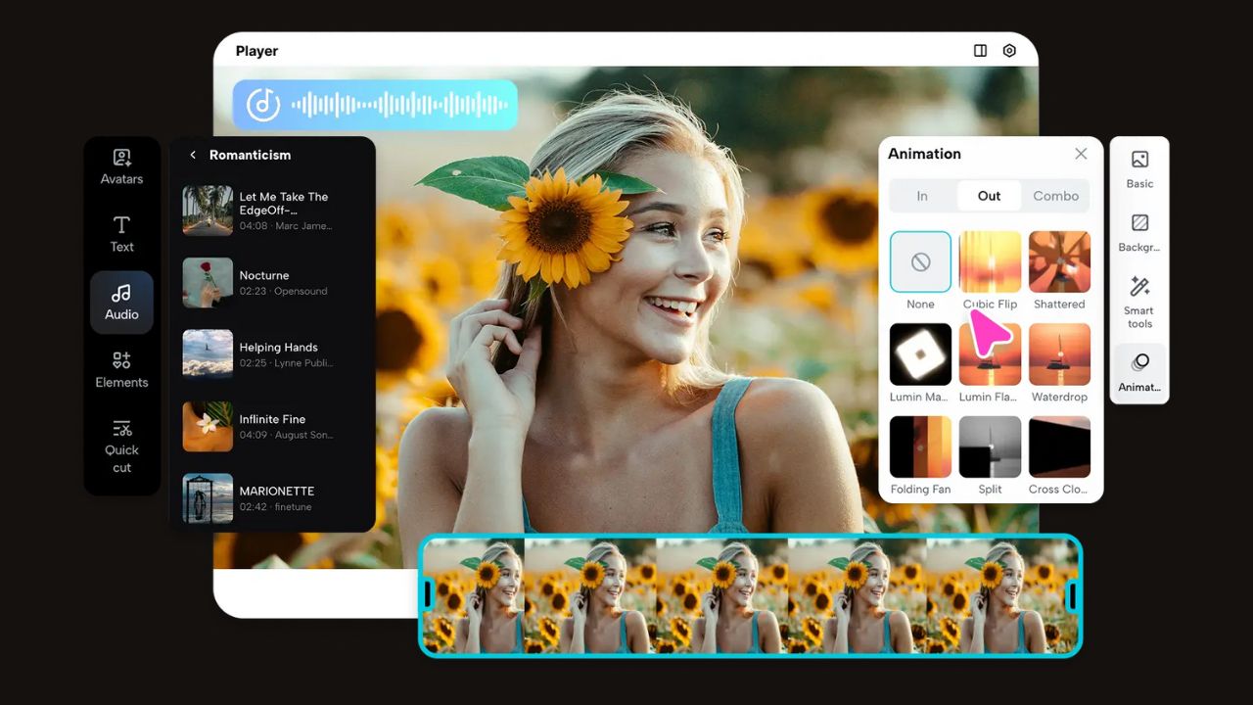Image resolution: width=1253 pixels, height=705 pixels.
Task: Select the None animation option
Action: coord(919,261)
